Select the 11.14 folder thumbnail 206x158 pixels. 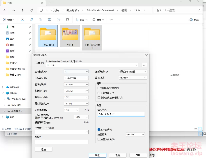(70, 36)
